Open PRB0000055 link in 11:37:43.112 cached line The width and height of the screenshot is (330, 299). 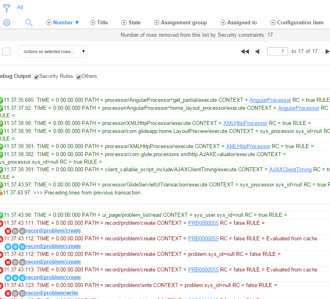click(203, 238)
